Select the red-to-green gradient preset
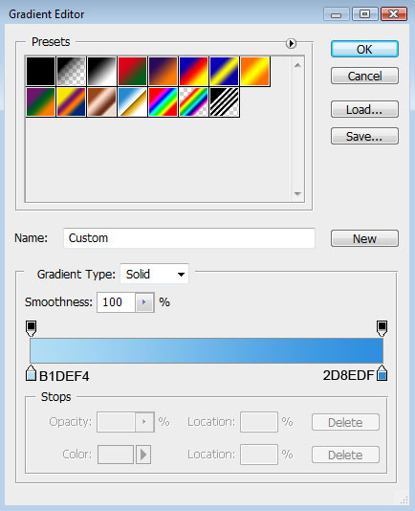The image size is (415, 511). coord(132,72)
